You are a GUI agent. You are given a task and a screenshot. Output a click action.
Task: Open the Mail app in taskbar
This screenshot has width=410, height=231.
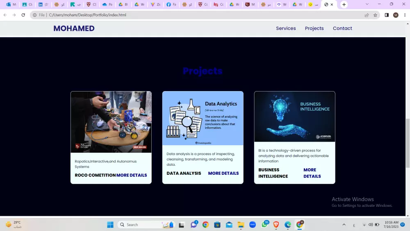(x=229, y=224)
